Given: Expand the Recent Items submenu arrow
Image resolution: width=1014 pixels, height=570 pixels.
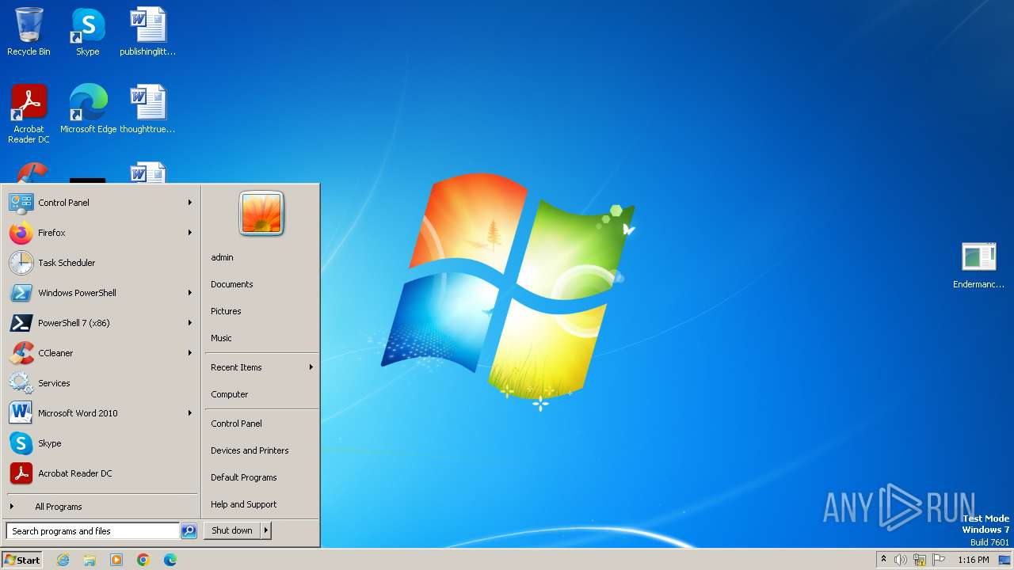Looking at the screenshot, I should [311, 367].
